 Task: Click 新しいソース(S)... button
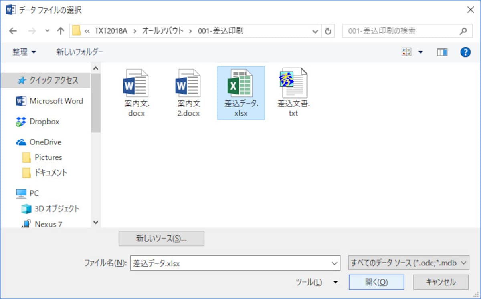point(162,239)
